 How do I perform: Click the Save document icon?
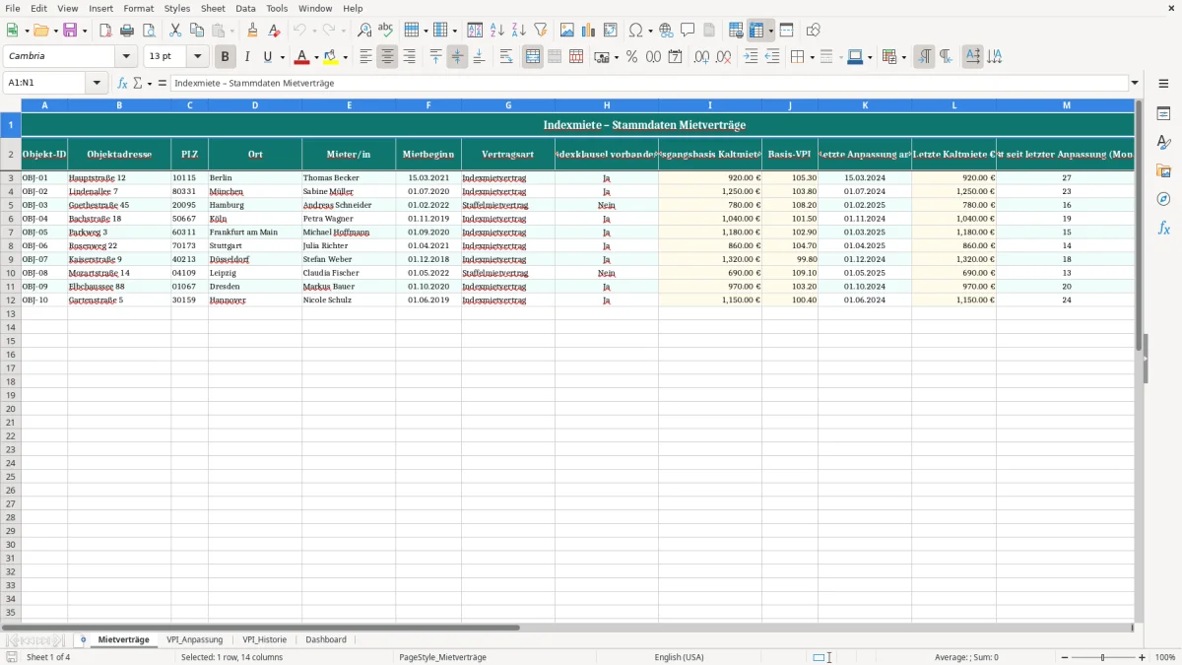click(x=70, y=31)
